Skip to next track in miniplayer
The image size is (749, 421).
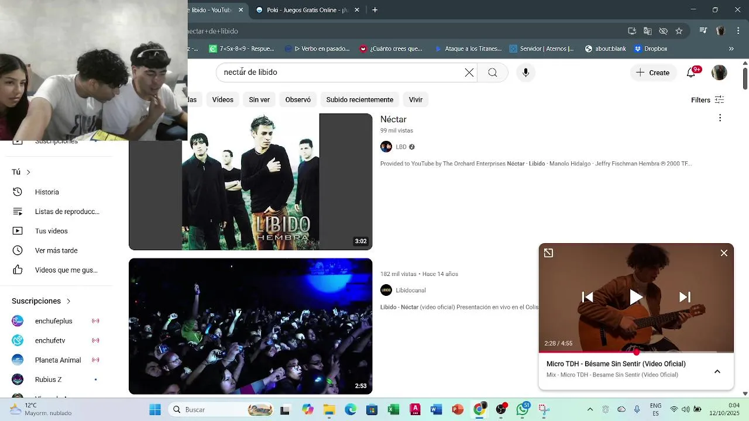[x=685, y=297]
